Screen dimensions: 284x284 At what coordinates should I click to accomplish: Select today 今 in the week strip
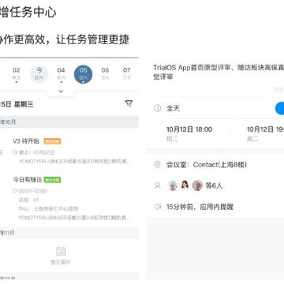(39, 74)
